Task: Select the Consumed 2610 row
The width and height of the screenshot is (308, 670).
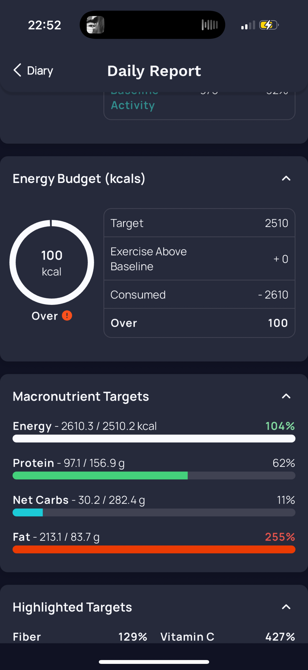Action: [199, 295]
